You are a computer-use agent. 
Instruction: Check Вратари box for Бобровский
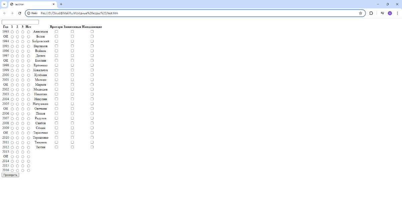(56, 41)
